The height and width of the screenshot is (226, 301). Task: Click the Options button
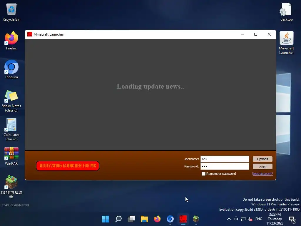click(x=262, y=159)
